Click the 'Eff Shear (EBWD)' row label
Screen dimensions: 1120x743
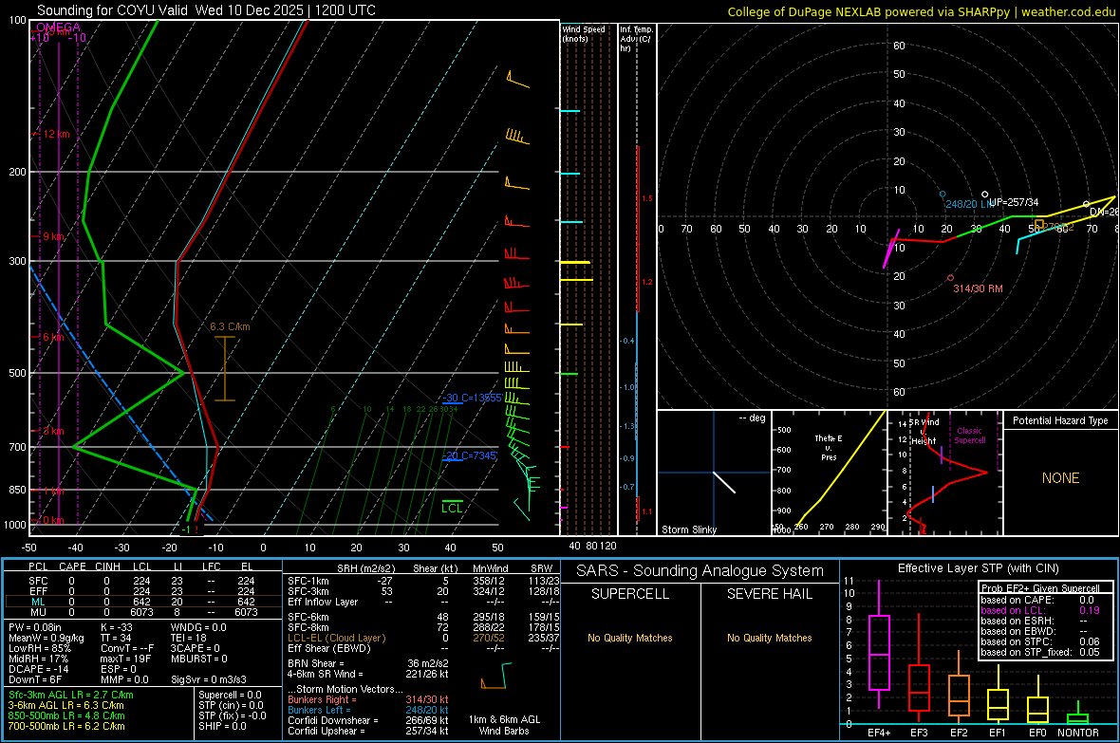(x=329, y=648)
